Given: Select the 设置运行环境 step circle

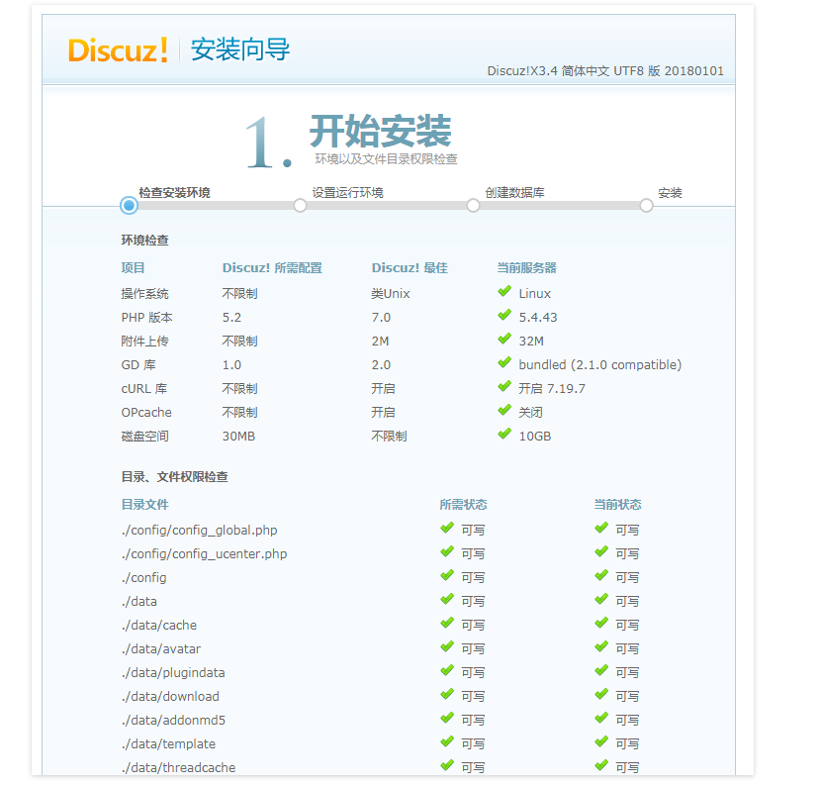Looking at the screenshot, I should (x=300, y=205).
